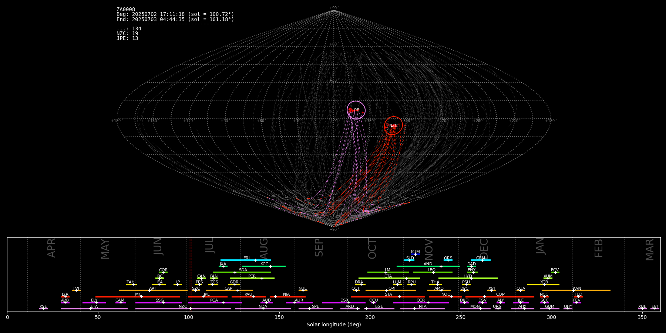Click the XHE label in timeline
This screenshot has height=333, width=666.
point(642,307)
